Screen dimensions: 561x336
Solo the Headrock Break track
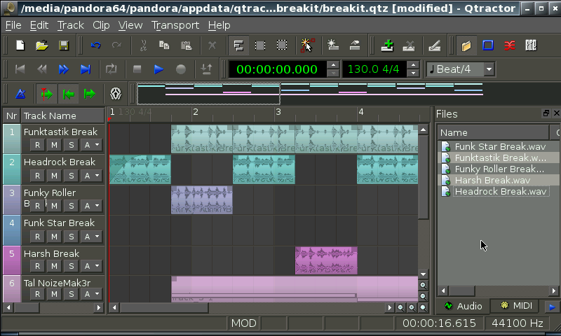click(71, 175)
